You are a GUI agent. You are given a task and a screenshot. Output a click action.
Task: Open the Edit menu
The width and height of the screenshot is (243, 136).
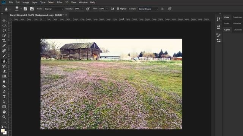(17, 2)
